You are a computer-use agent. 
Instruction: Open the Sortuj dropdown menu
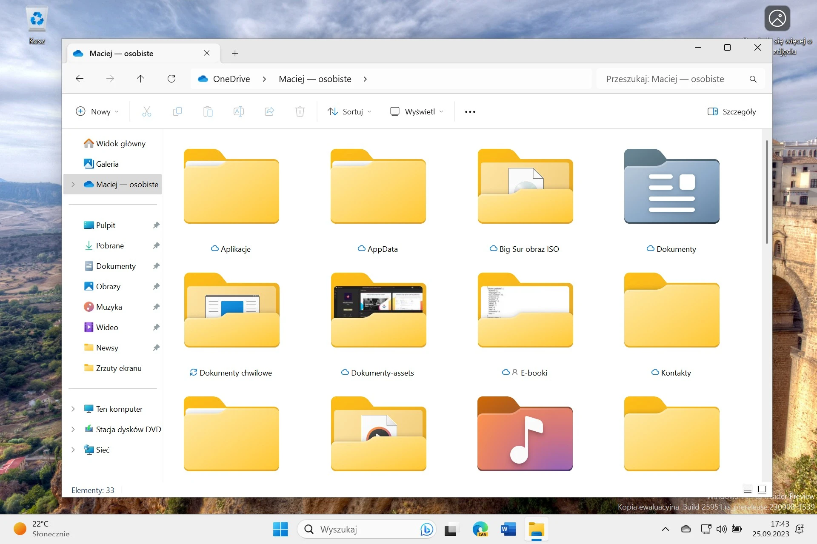pyautogui.click(x=349, y=111)
